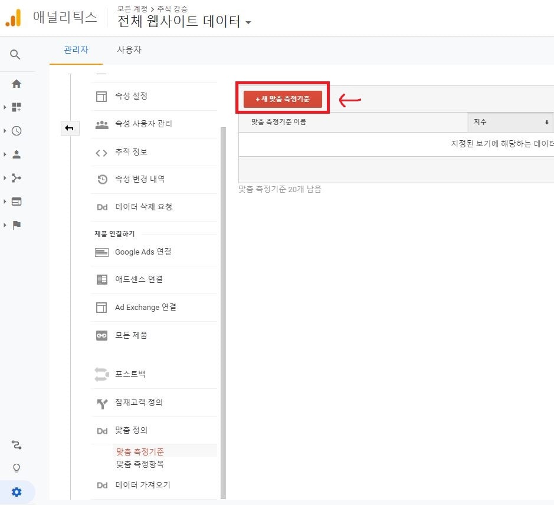Click the 애널리틱스 product name
The height and width of the screenshot is (505, 554).
point(65,17)
